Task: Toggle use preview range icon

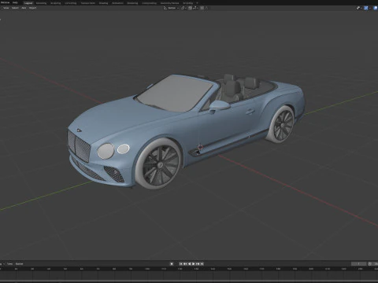Action: [x=370, y=264]
